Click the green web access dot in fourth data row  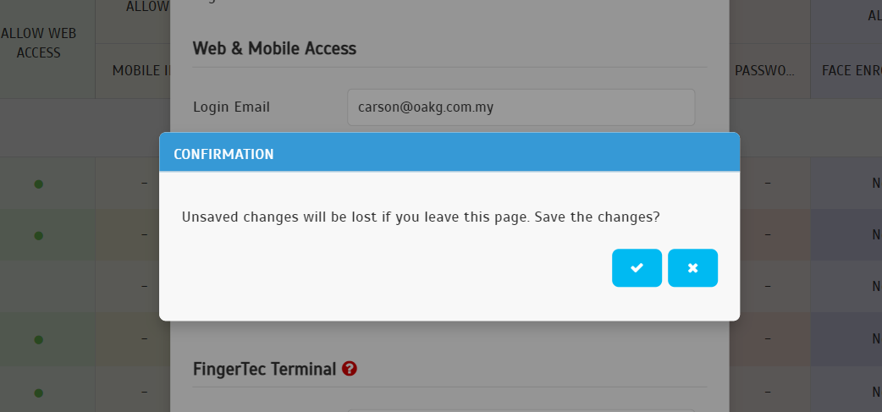(38, 339)
